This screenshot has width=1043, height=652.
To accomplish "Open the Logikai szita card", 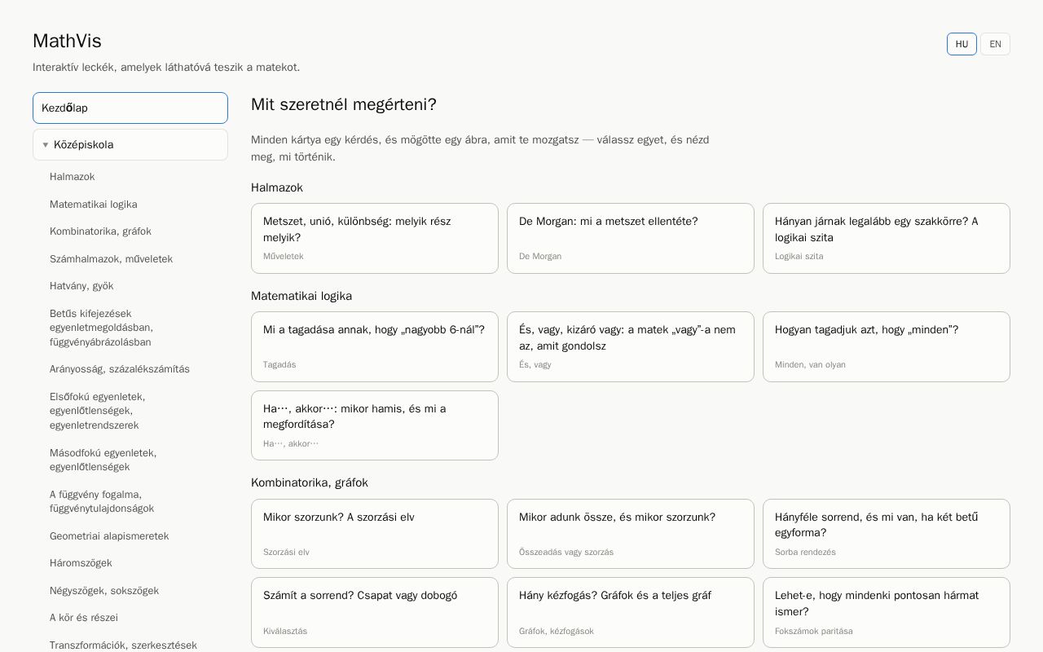I will (x=887, y=238).
